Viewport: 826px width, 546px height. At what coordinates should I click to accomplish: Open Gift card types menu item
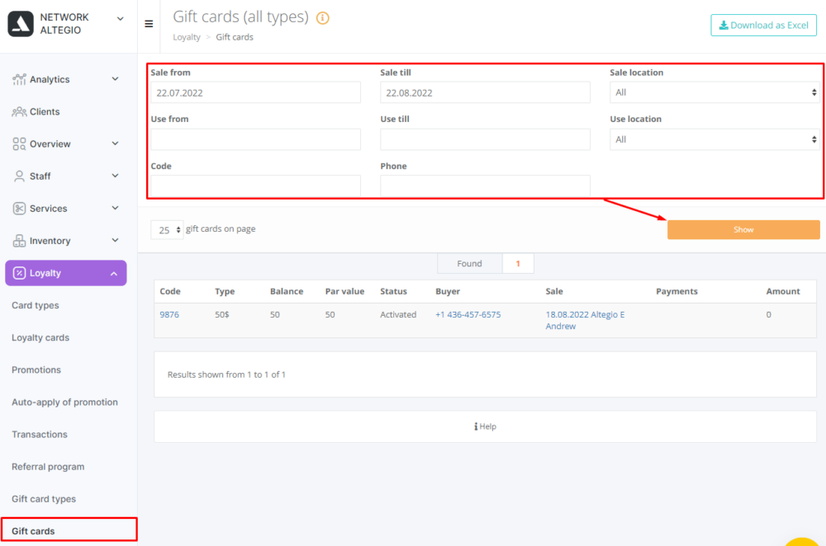[44, 499]
